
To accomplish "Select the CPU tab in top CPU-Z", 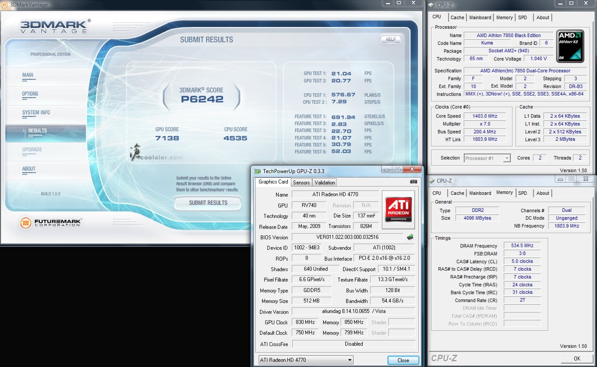I will 437,17.
